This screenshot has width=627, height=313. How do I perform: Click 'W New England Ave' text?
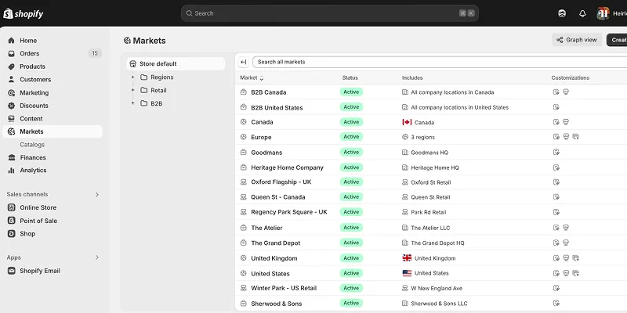pyautogui.click(x=437, y=288)
